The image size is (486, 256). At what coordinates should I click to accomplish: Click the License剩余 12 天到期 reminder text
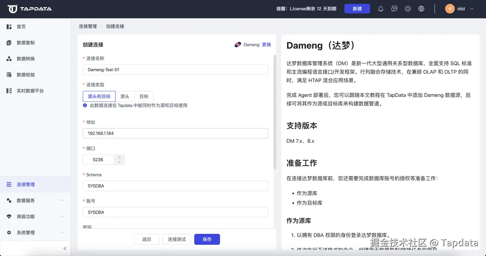coord(306,9)
